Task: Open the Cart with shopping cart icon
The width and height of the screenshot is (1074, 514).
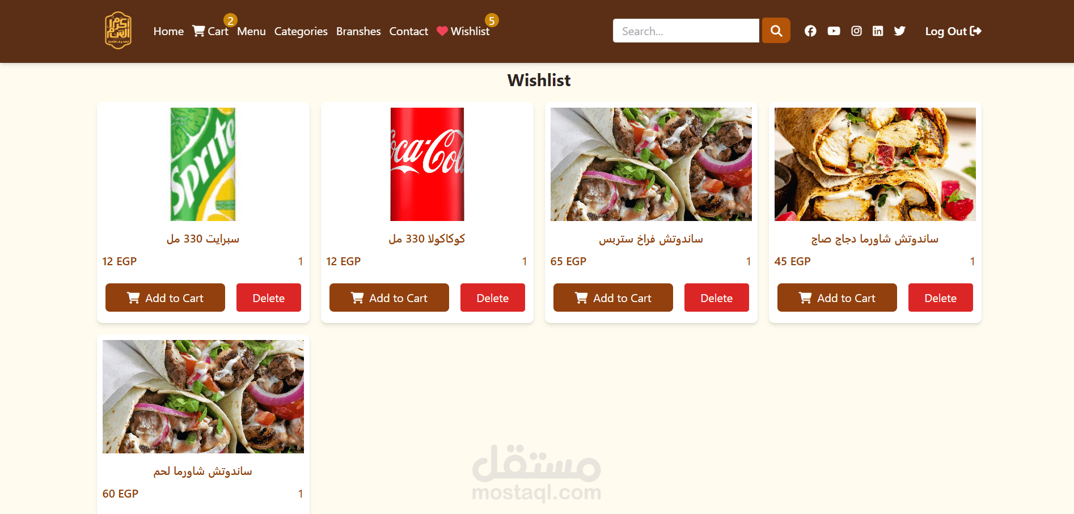Action: [210, 31]
